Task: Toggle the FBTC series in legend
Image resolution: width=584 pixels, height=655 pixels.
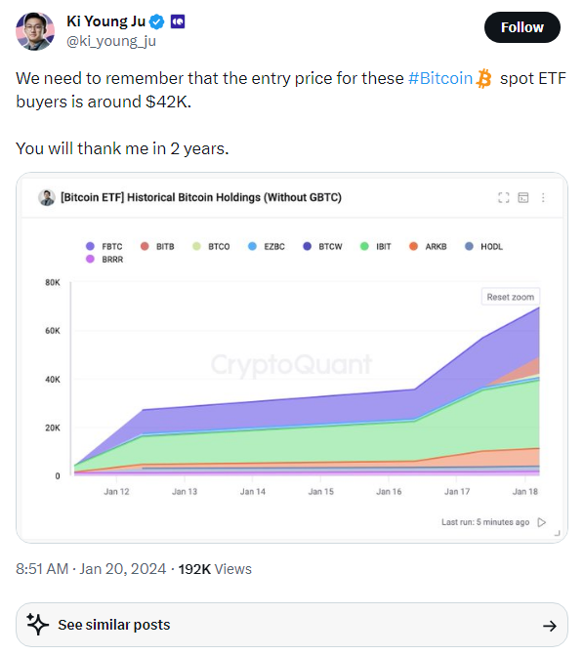Action: pyautogui.click(x=104, y=246)
